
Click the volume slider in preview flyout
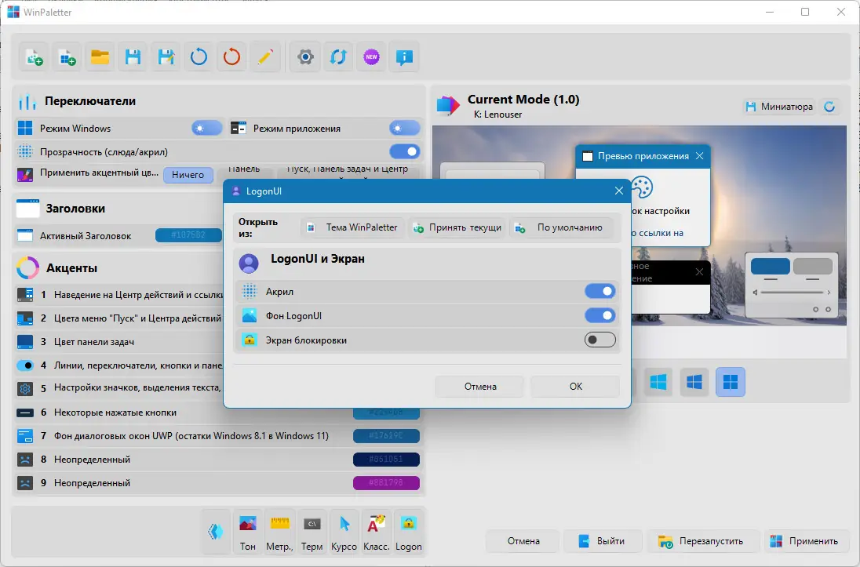point(792,293)
